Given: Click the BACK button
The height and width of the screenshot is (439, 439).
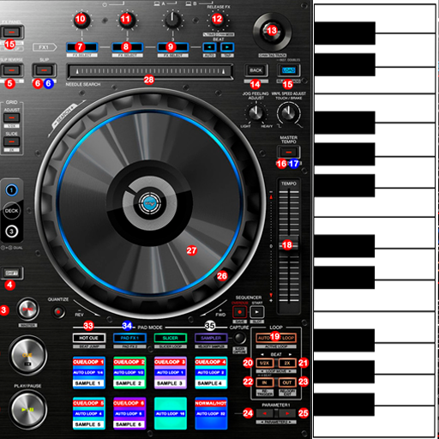Looking at the screenshot, I should [x=256, y=70].
